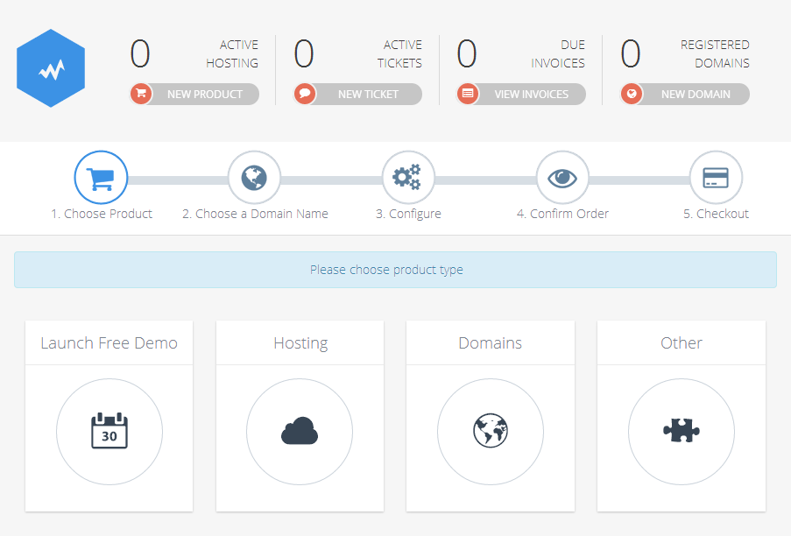Viewport: 791px width, 536px height.
Task: Click the '4. Confirm Order' step label
Action: point(562,214)
